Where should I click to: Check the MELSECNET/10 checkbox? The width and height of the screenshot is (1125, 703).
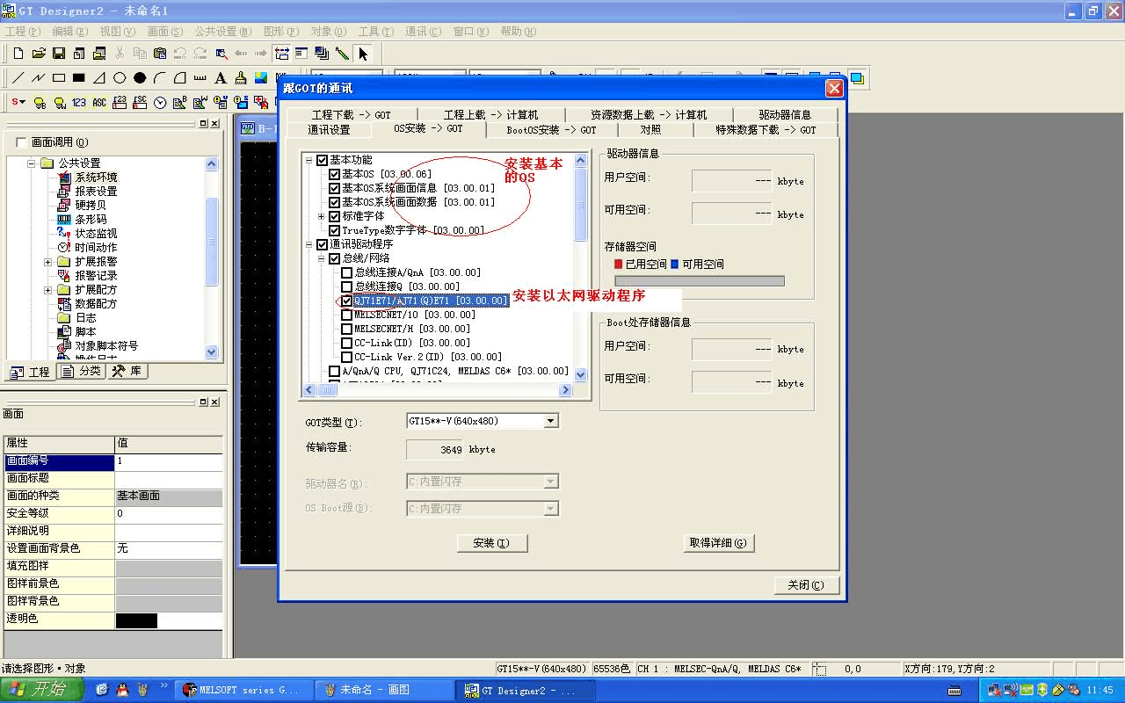tap(346, 315)
